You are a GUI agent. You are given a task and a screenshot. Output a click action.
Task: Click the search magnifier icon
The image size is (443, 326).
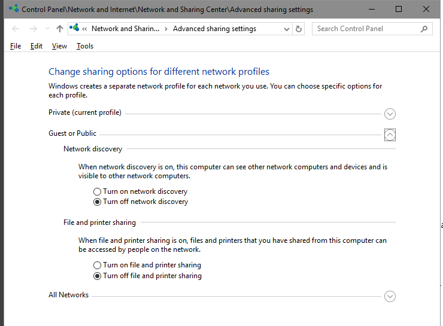tap(424, 29)
